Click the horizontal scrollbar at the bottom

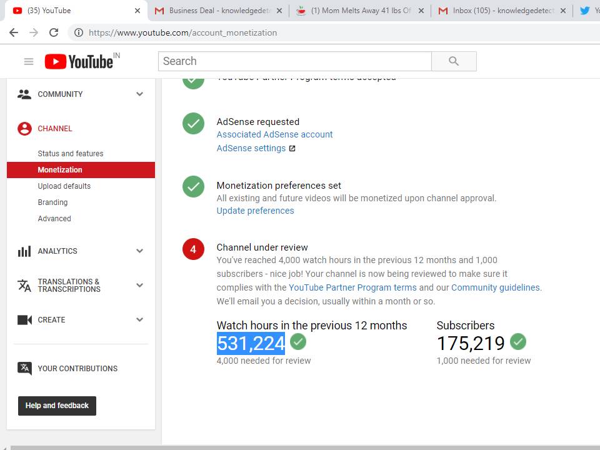[306, 447]
